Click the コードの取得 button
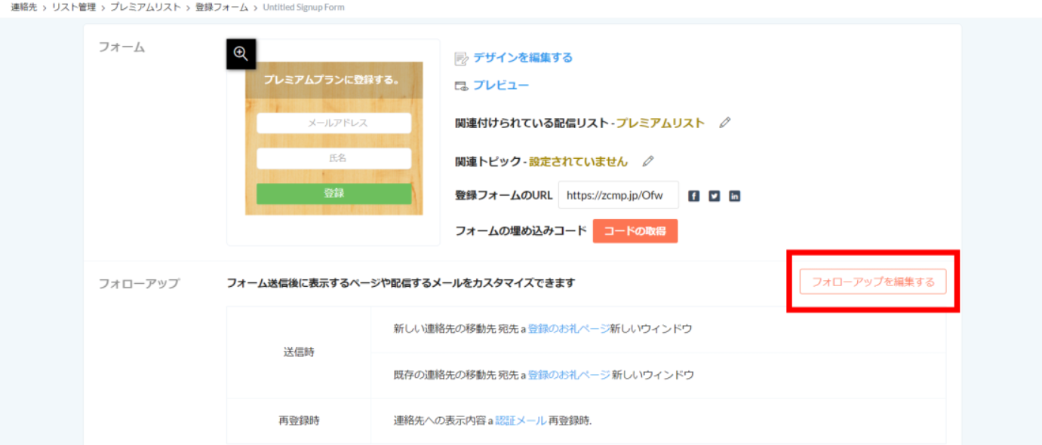The width and height of the screenshot is (1042, 445). point(635,231)
